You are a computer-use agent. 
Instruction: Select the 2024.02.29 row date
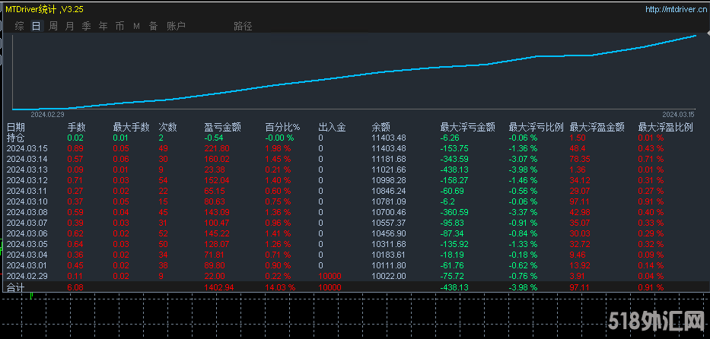click(27, 277)
